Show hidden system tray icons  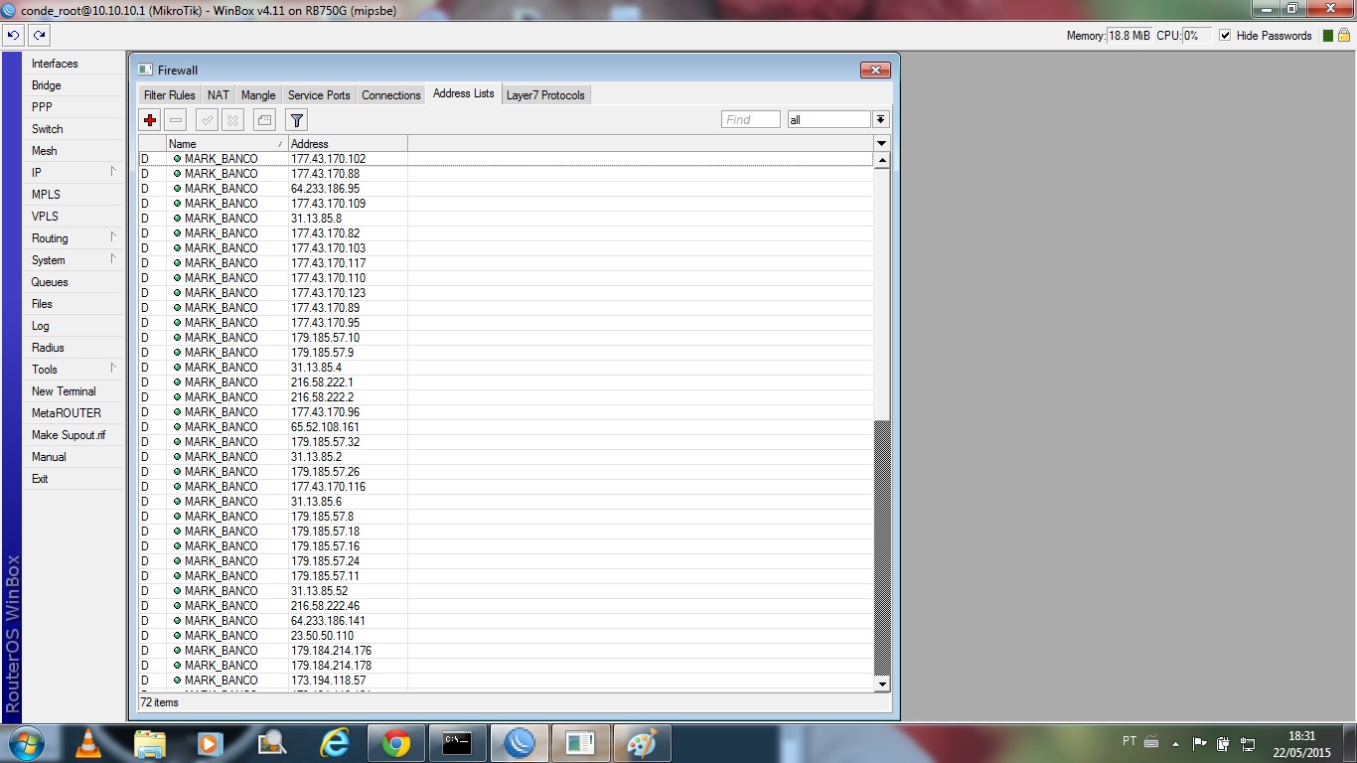pos(1176,743)
